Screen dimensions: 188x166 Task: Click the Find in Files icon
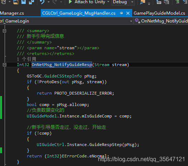click(x=143, y=2)
